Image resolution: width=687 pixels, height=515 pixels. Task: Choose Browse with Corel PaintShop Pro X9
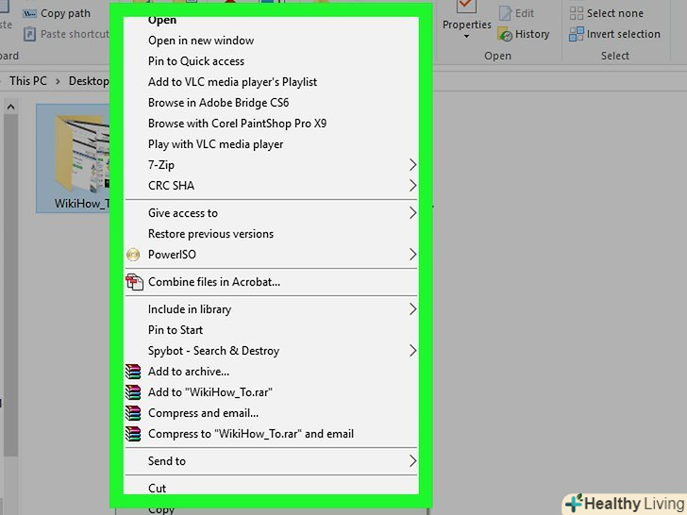pos(271,124)
